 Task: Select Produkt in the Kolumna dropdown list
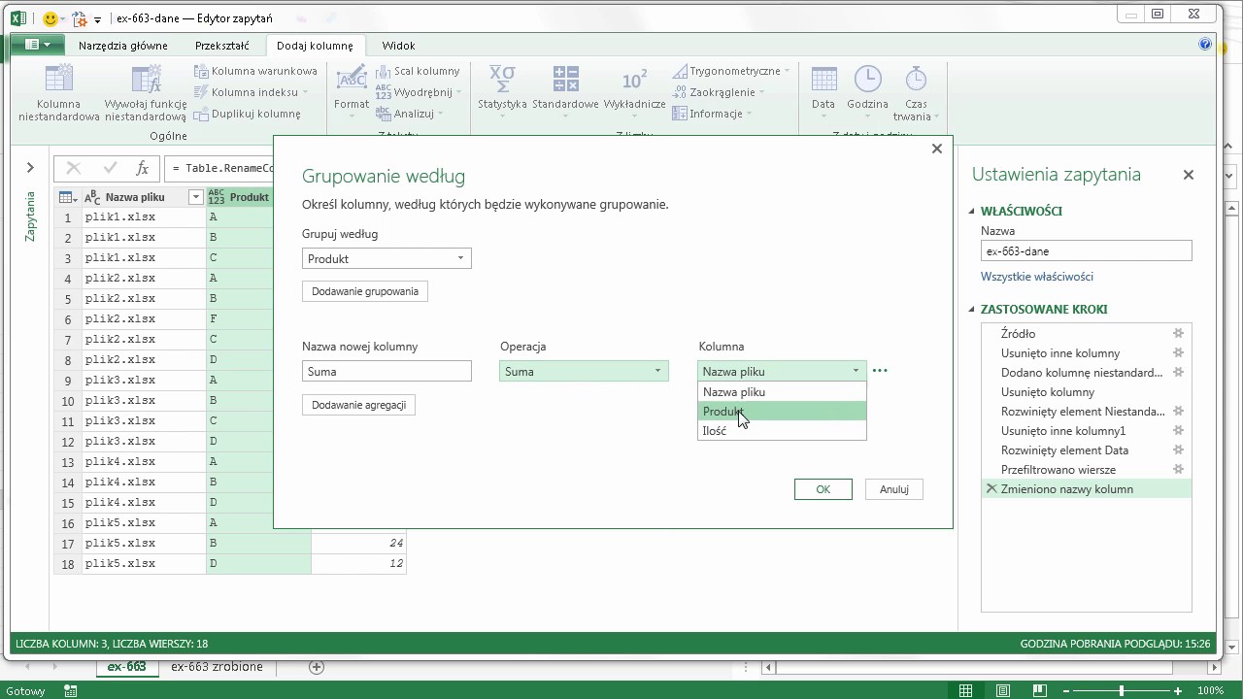782,412
